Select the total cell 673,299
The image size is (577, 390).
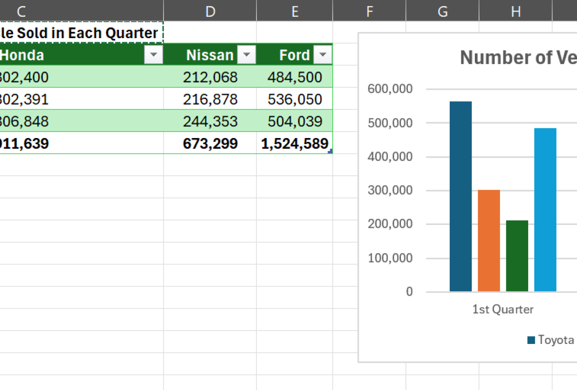(210, 144)
